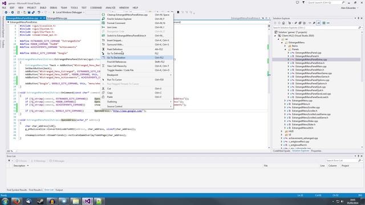The height and width of the screenshot is (205, 365).
Task: Select EstrangedMenuScroller.cpp in tree
Action: click(306, 108)
